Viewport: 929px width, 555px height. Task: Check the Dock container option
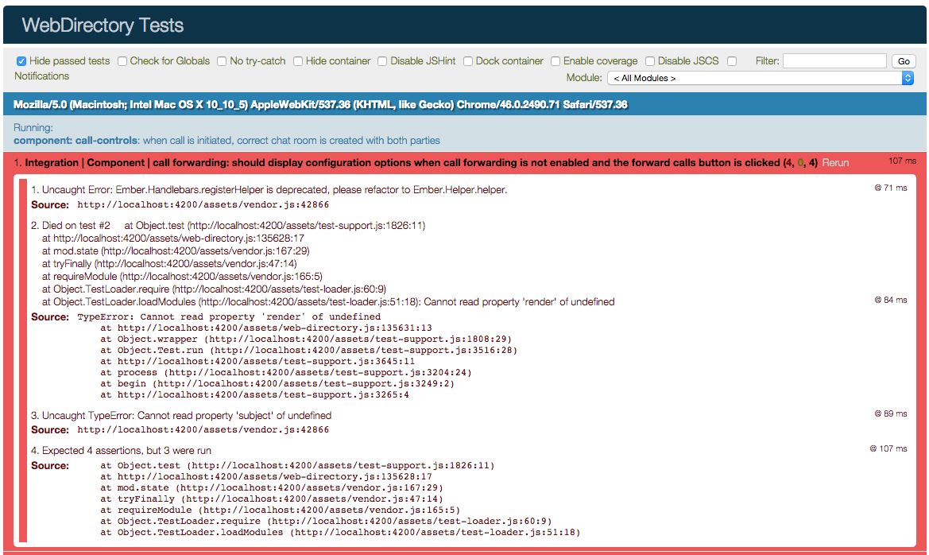(x=468, y=61)
